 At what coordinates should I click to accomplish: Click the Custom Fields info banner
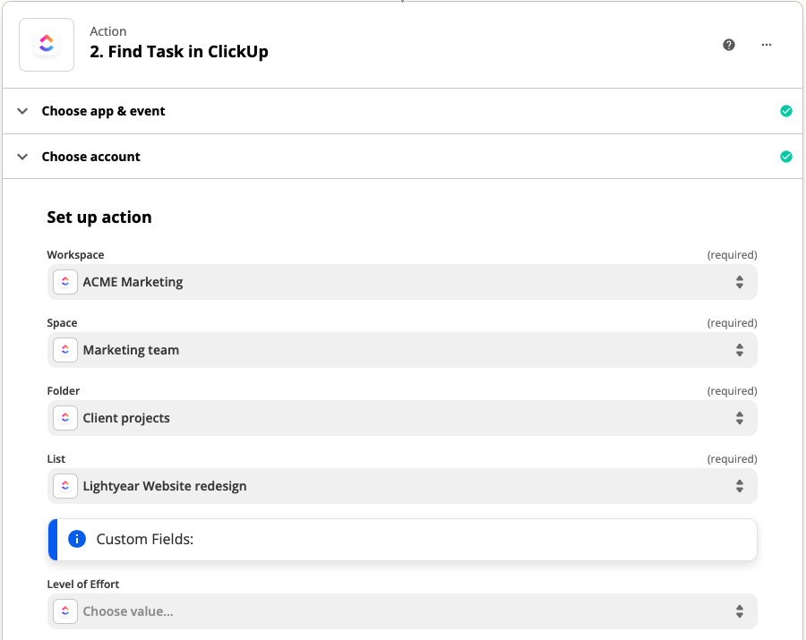tap(402, 539)
